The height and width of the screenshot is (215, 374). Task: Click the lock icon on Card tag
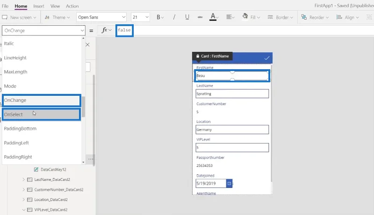(198, 56)
